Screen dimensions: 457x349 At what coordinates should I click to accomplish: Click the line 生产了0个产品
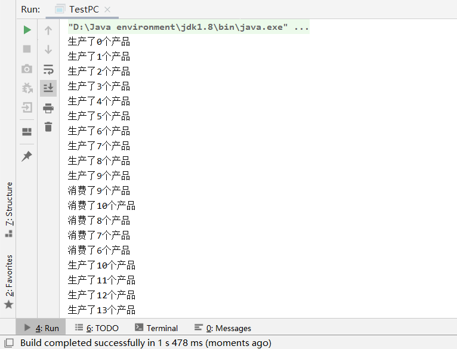[x=99, y=41]
